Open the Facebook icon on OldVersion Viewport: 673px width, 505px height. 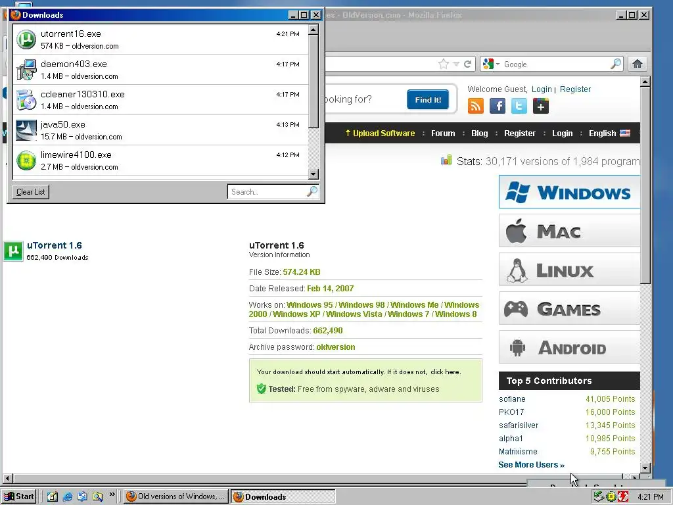498,106
